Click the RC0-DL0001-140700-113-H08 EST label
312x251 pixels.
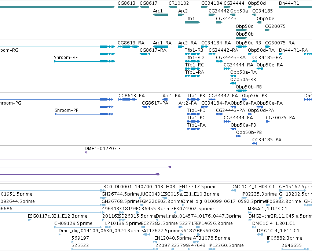[x=139, y=187]
